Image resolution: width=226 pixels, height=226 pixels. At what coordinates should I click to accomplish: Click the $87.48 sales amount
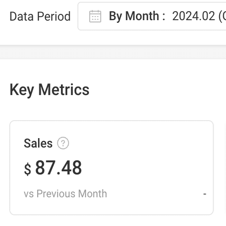(53, 168)
